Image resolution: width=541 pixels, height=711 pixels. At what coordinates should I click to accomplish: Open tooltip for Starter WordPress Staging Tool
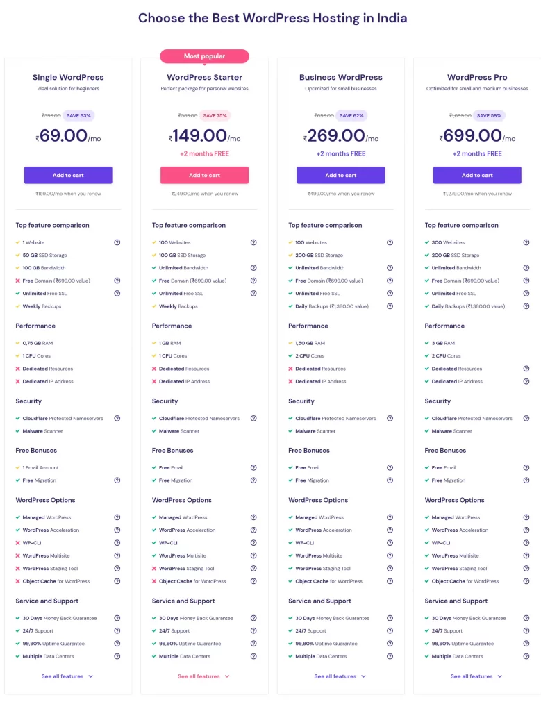pyautogui.click(x=253, y=568)
